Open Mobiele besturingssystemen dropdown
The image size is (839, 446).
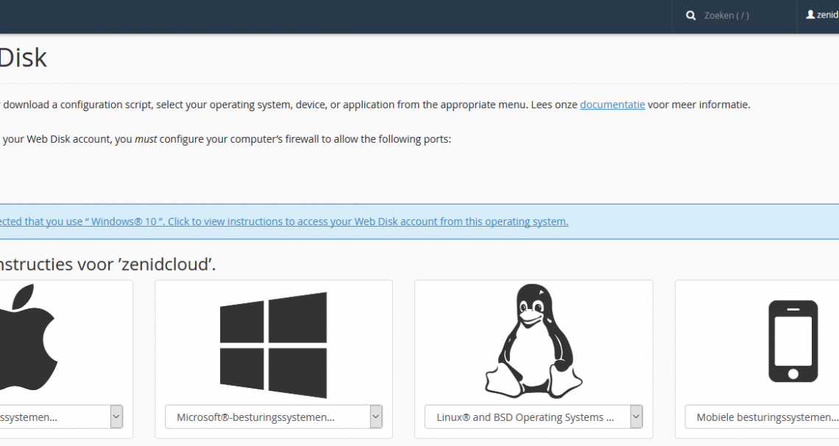(x=762, y=417)
